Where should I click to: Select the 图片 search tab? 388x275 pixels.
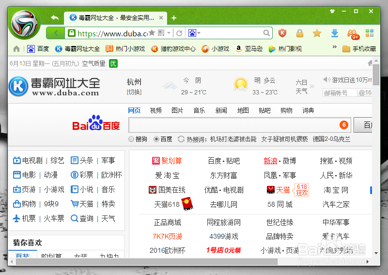(177, 110)
